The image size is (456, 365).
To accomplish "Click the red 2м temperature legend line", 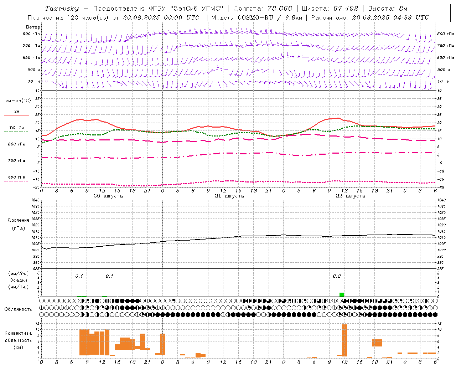I will pos(16,115).
